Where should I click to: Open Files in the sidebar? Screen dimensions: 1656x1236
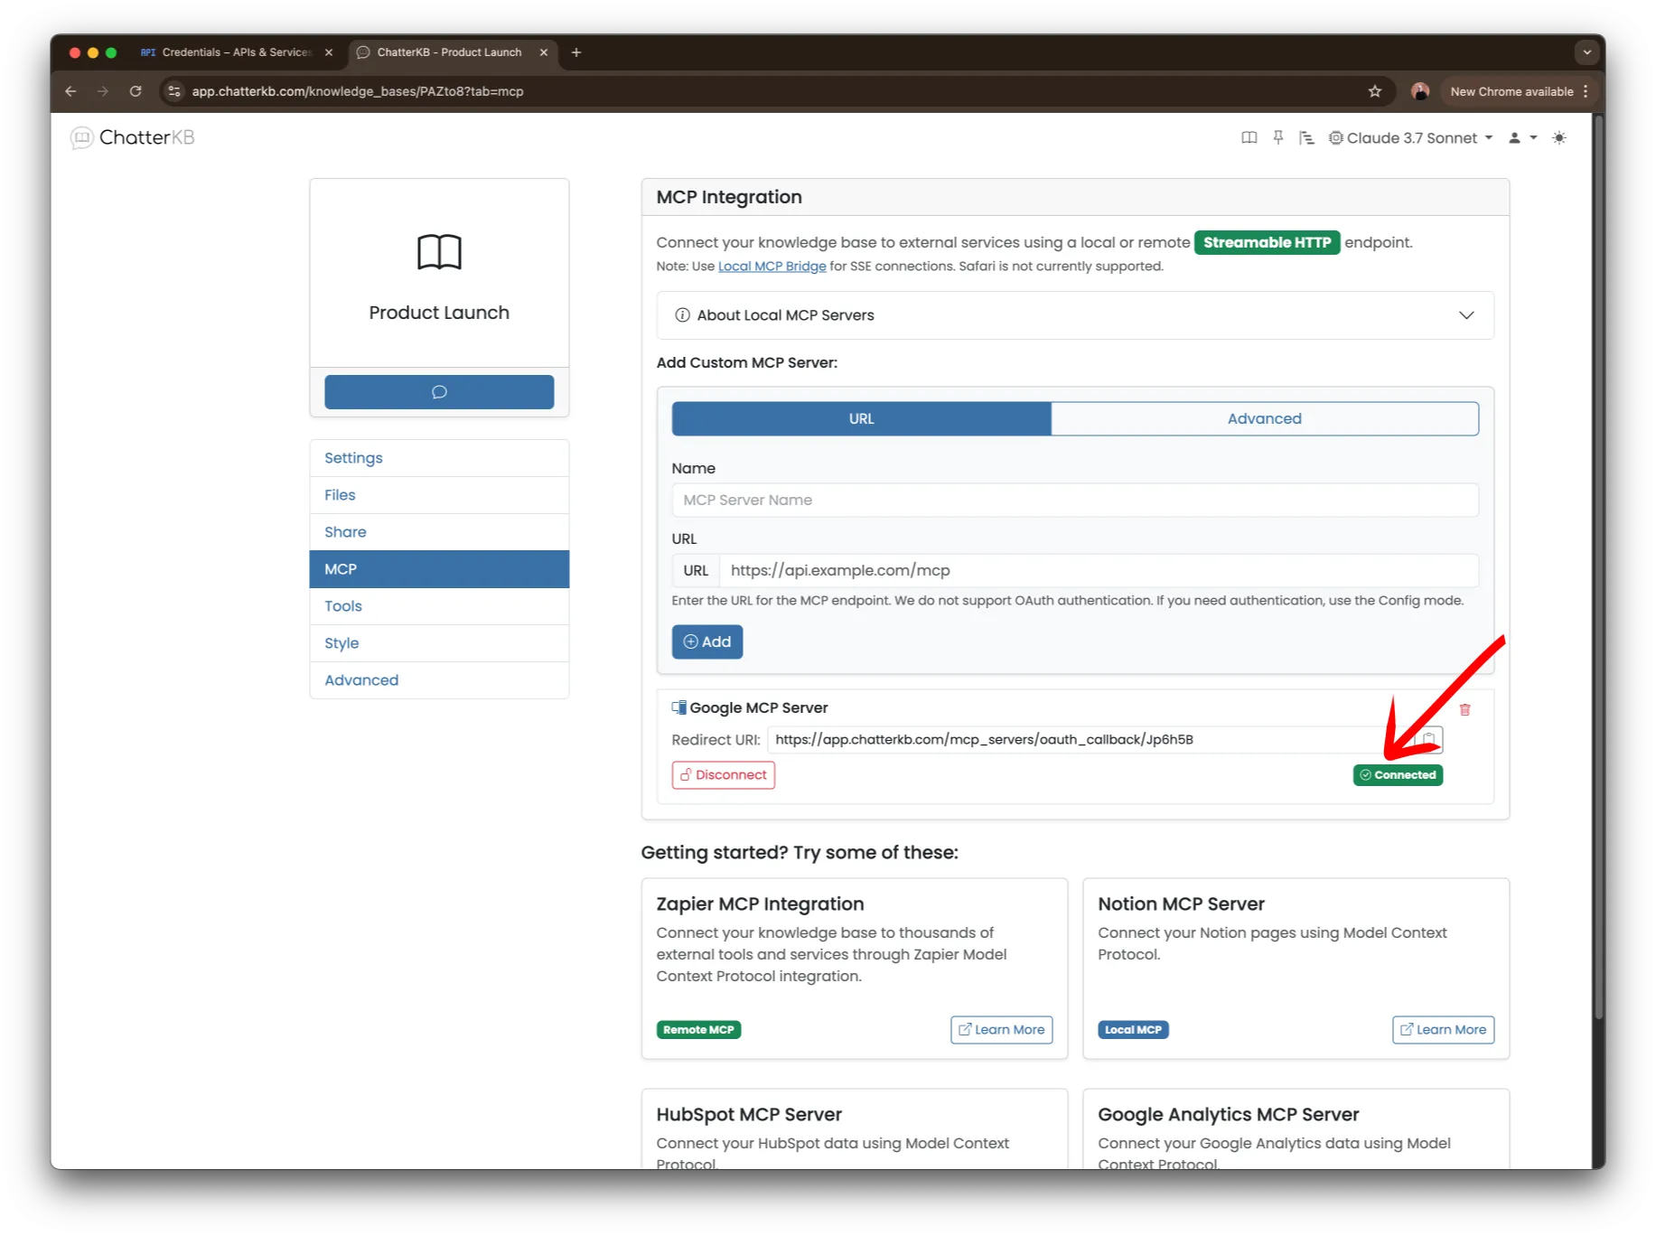[x=439, y=495]
